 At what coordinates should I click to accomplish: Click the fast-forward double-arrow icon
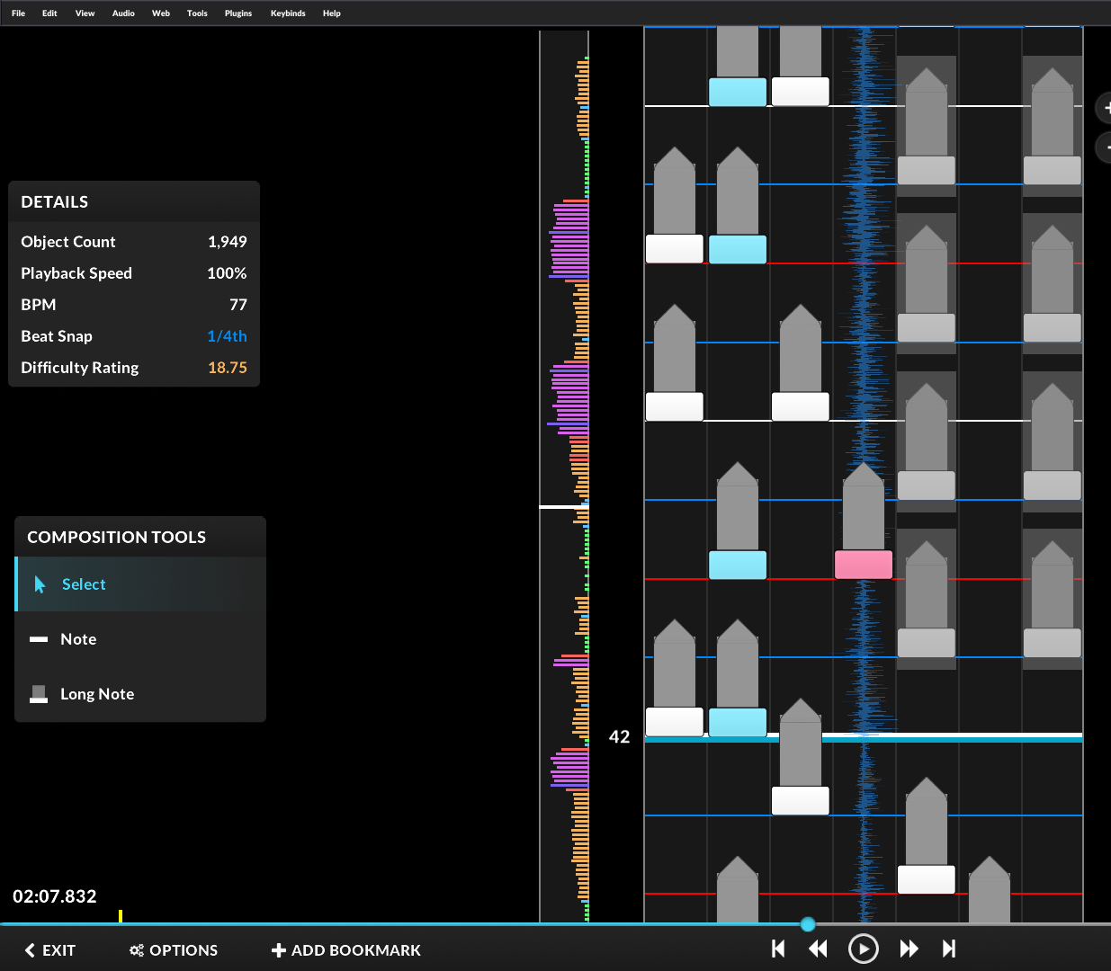(909, 949)
